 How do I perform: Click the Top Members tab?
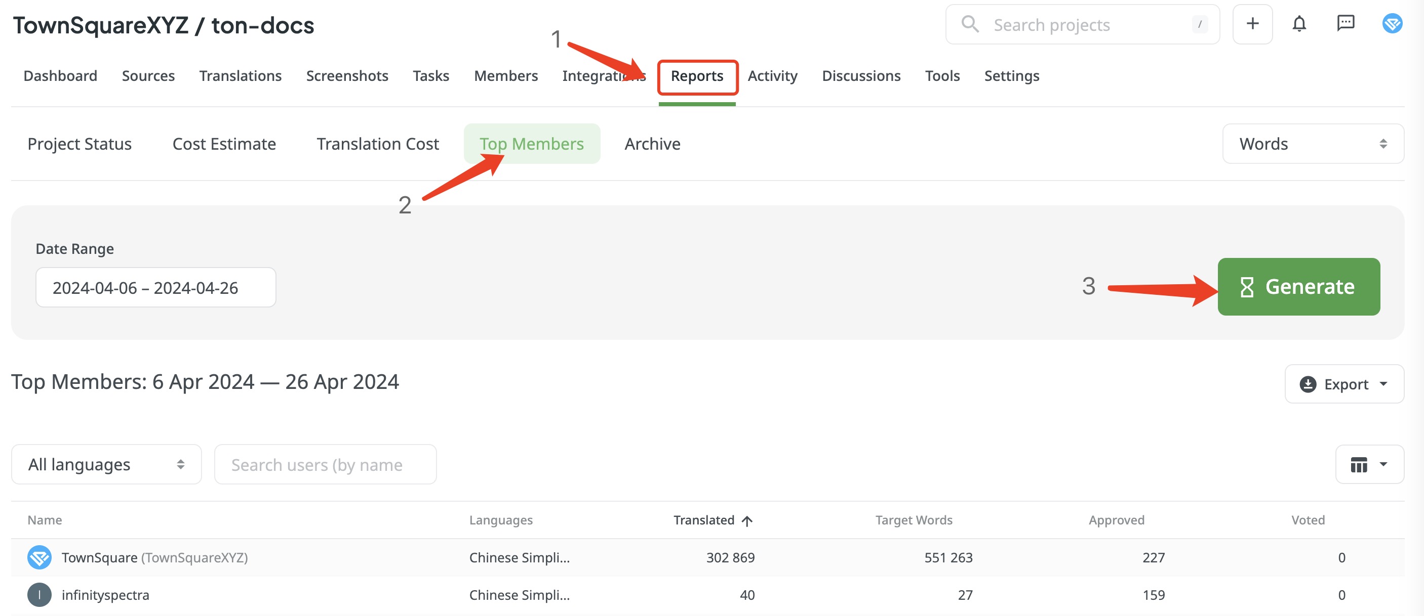point(531,143)
